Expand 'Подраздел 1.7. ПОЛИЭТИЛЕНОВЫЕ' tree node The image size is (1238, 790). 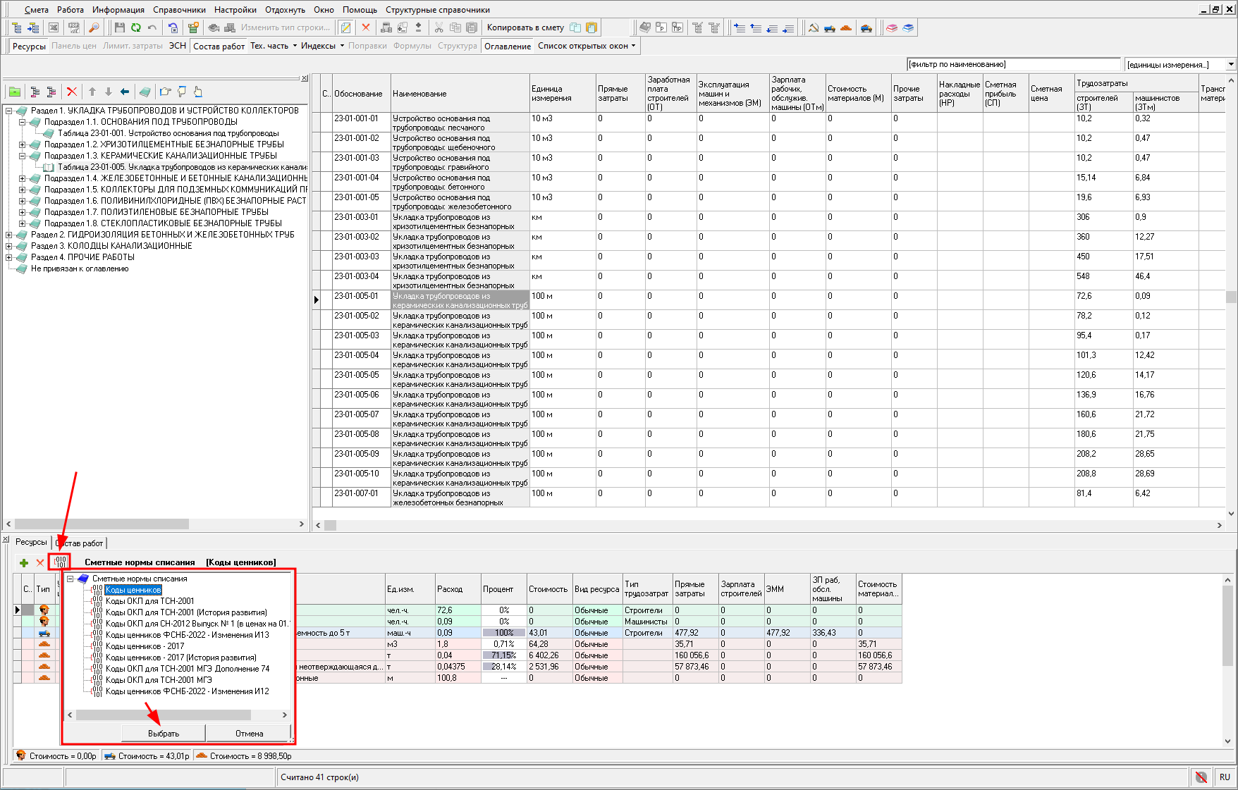click(22, 212)
